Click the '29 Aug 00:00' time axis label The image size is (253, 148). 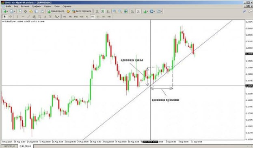(x=108, y=142)
